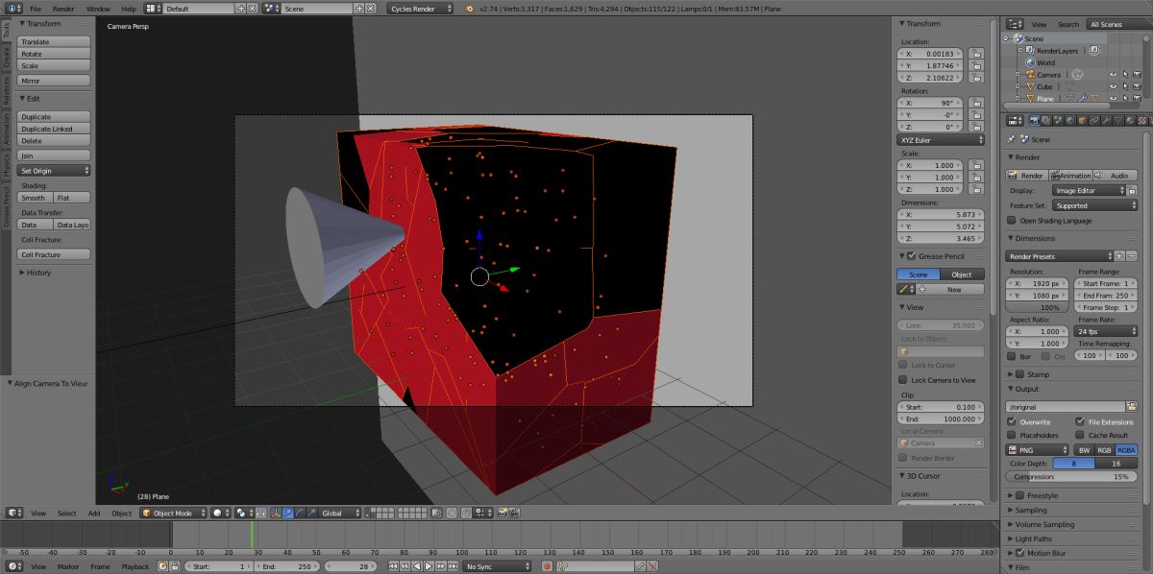Image resolution: width=1153 pixels, height=574 pixels.
Task: Click the Animation render button
Action: coord(1071,176)
